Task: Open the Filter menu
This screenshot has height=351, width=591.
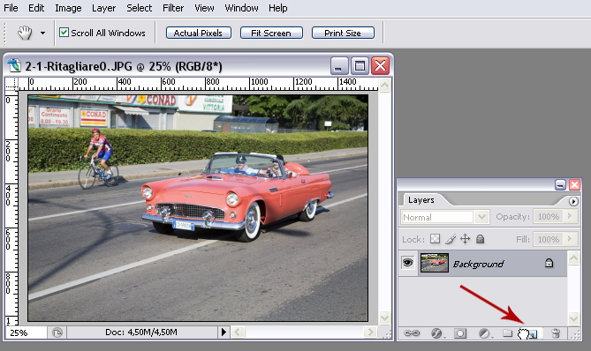Action: 173,8
